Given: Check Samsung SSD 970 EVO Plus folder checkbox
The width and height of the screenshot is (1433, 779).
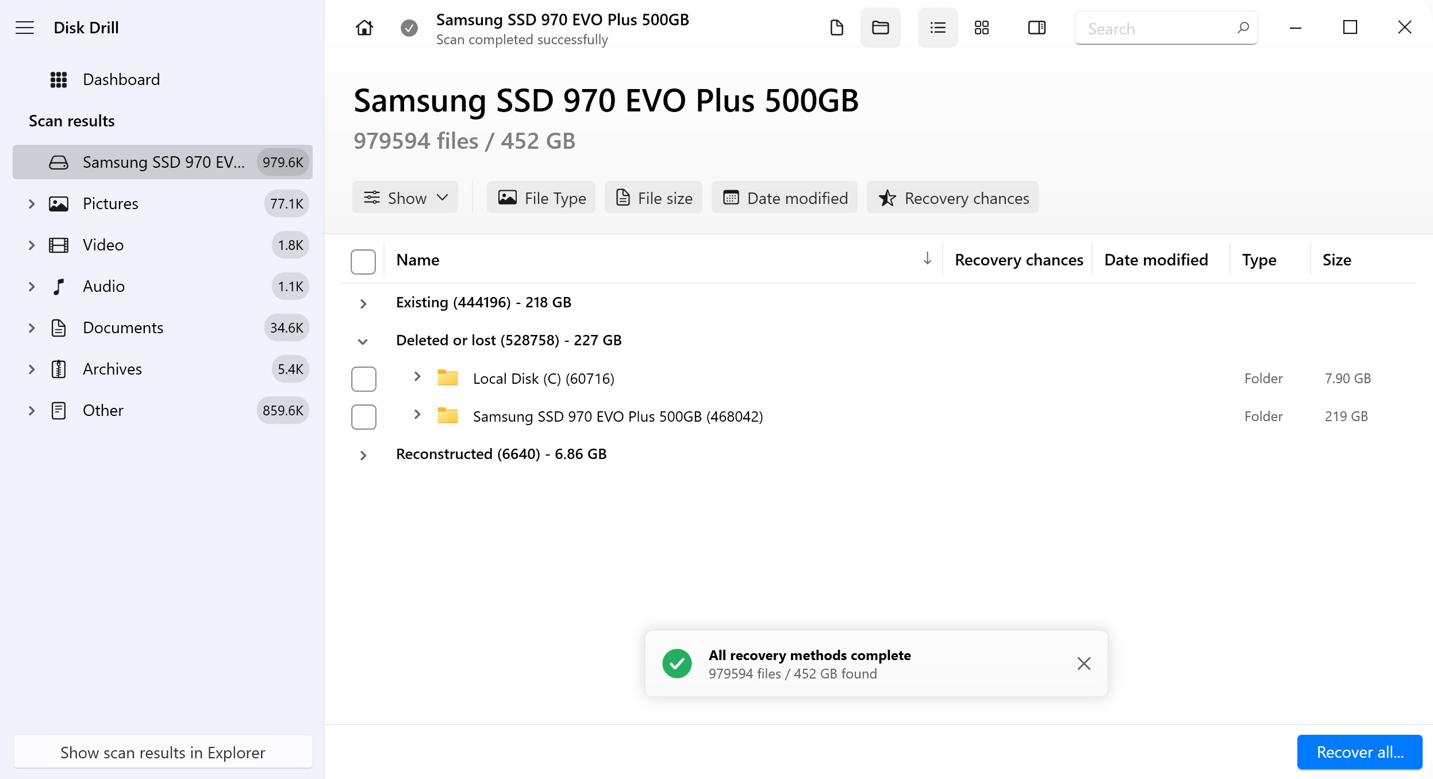Looking at the screenshot, I should (364, 417).
